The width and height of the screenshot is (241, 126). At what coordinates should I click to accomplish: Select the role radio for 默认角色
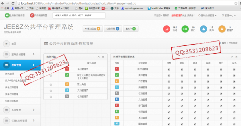tap(51, 85)
